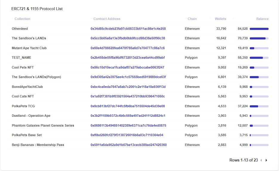Open The Sandbox's LANDs(Polygon) contract address
Screen dimensions: 279x171
coord(128,77)
